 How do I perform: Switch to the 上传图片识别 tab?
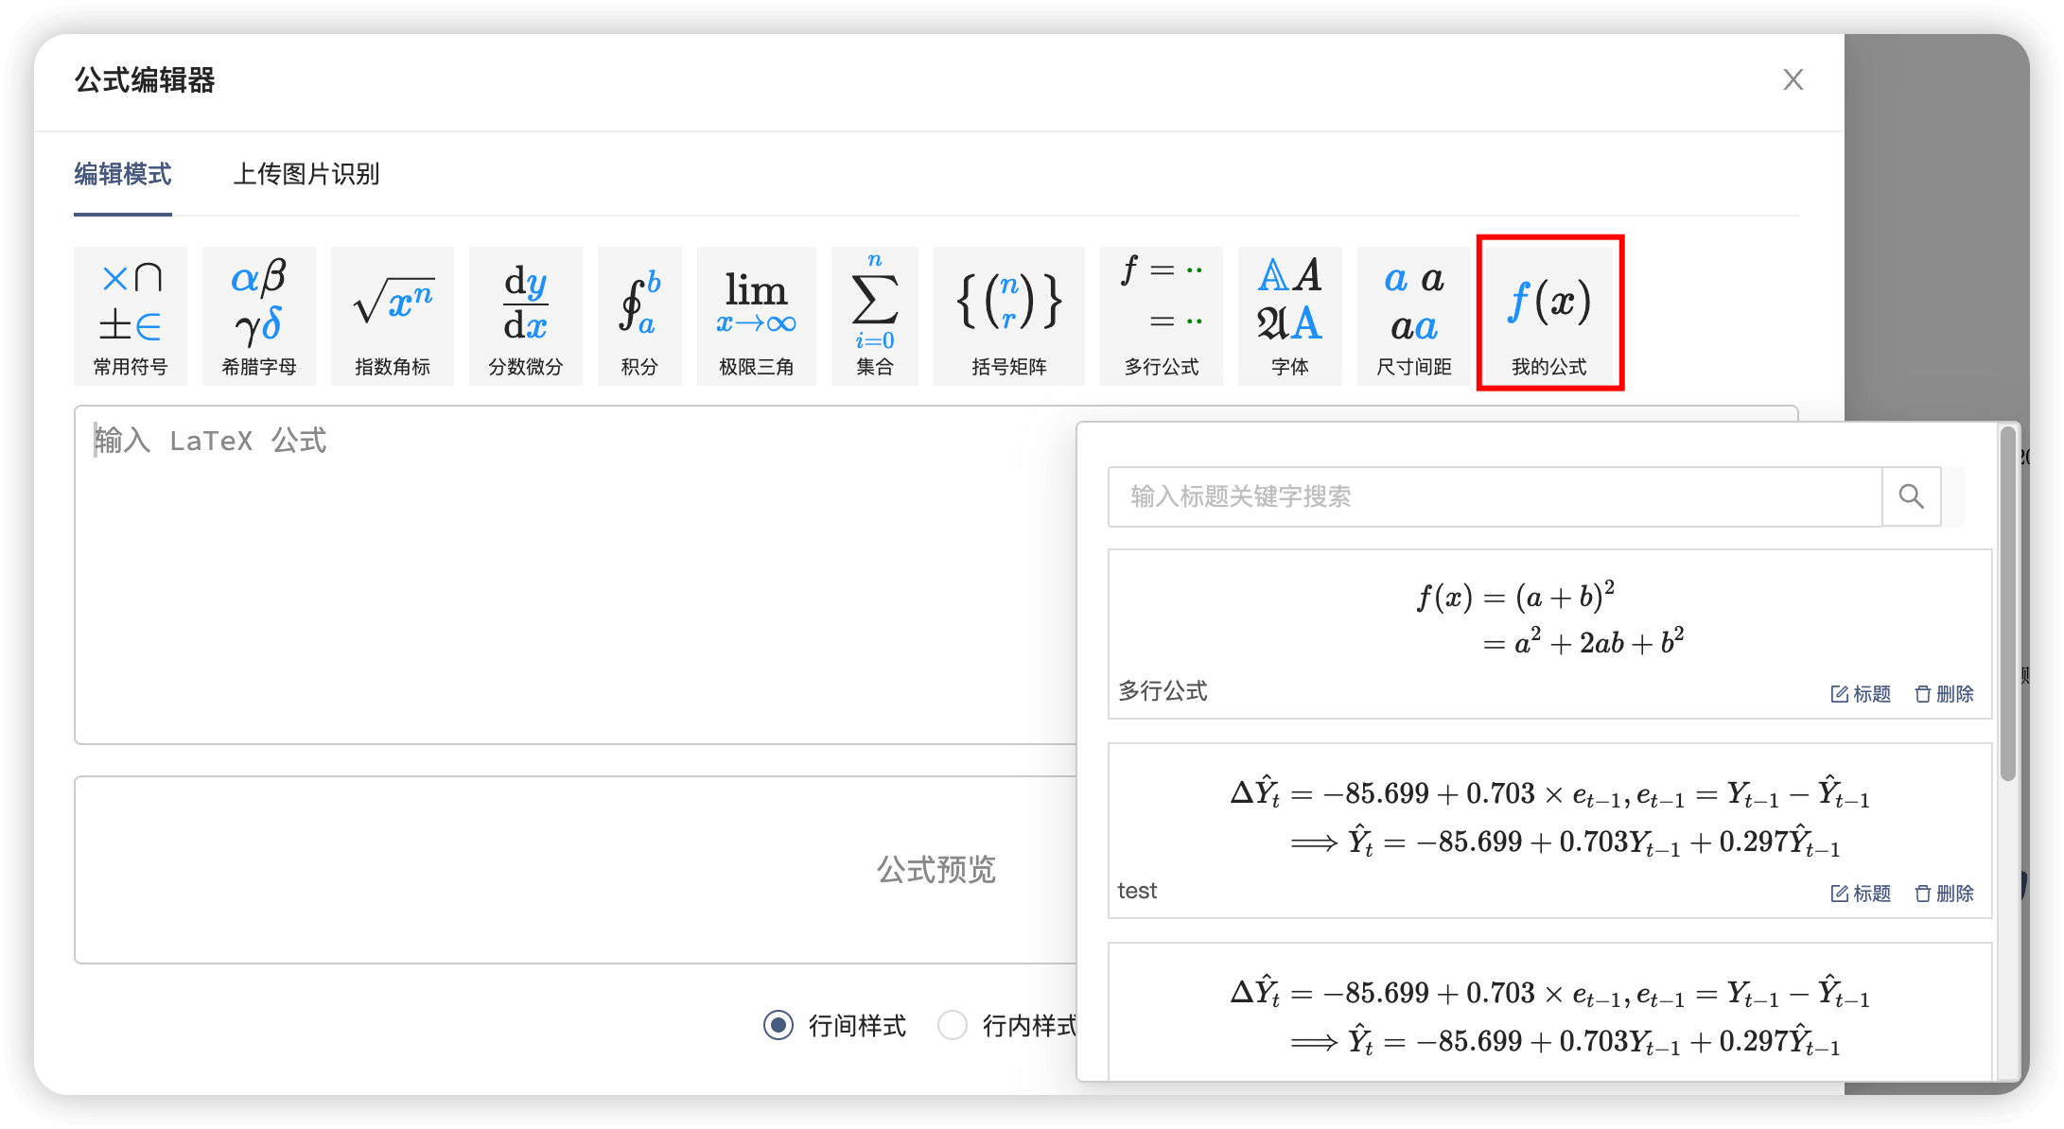306,174
